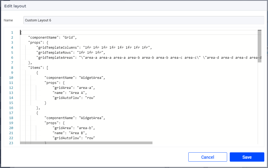Click line number 7 in the gutter
Viewport: 268px width, 168px height.
[x=12, y=63]
